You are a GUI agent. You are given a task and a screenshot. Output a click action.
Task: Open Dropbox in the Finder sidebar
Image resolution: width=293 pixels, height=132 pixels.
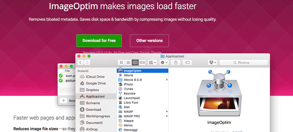pyautogui.click(x=96, y=90)
